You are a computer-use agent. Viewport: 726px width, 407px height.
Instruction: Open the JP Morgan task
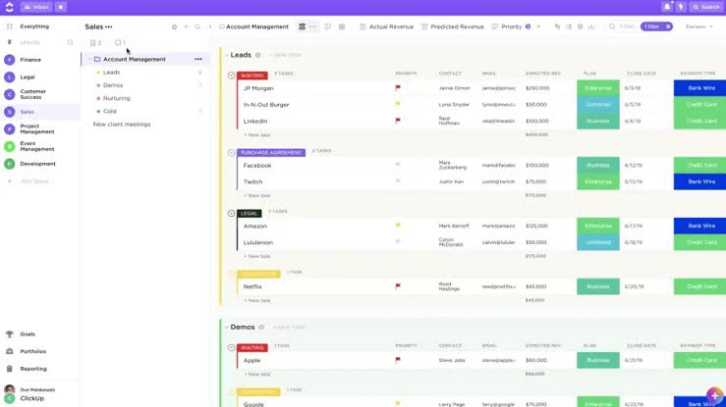pyautogui.click(x=258, y=88)
